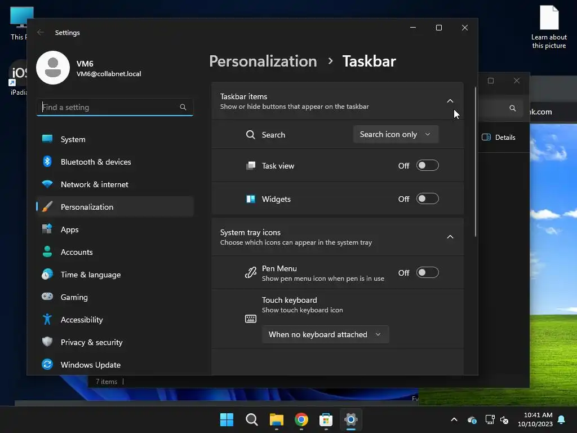Open System settings in sidebar

pyautogui.click(x=115, y=139)
